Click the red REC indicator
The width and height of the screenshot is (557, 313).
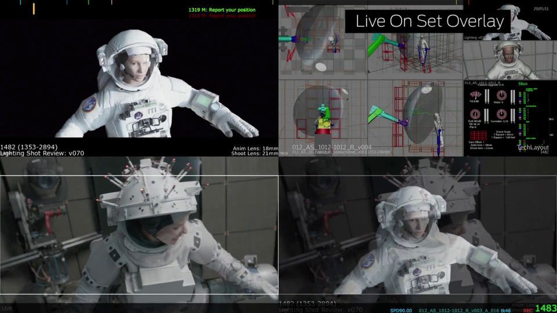tap(527, 310)
